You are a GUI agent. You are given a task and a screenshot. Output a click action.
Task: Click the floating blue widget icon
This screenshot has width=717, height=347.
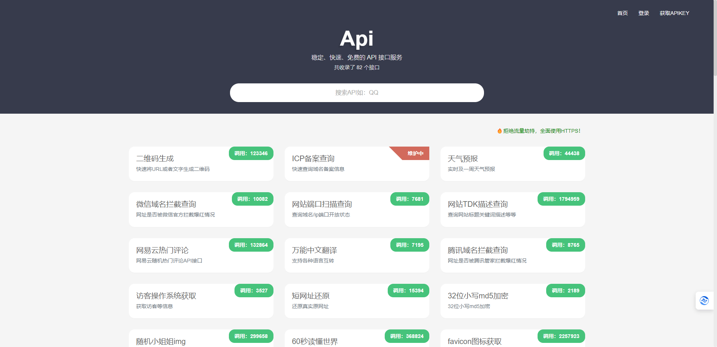coord(704,301)
